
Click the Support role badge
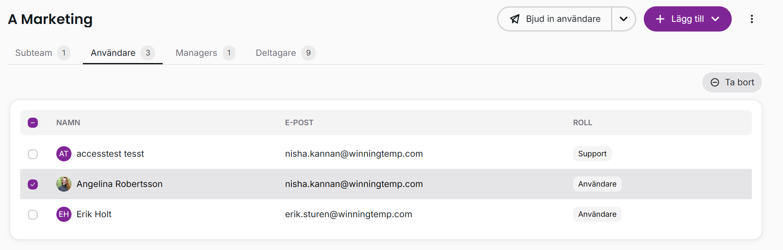[592, 154]
